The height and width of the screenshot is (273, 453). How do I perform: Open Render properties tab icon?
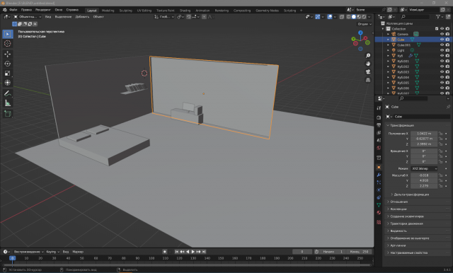pyautogui.click(x=379, y=117)
